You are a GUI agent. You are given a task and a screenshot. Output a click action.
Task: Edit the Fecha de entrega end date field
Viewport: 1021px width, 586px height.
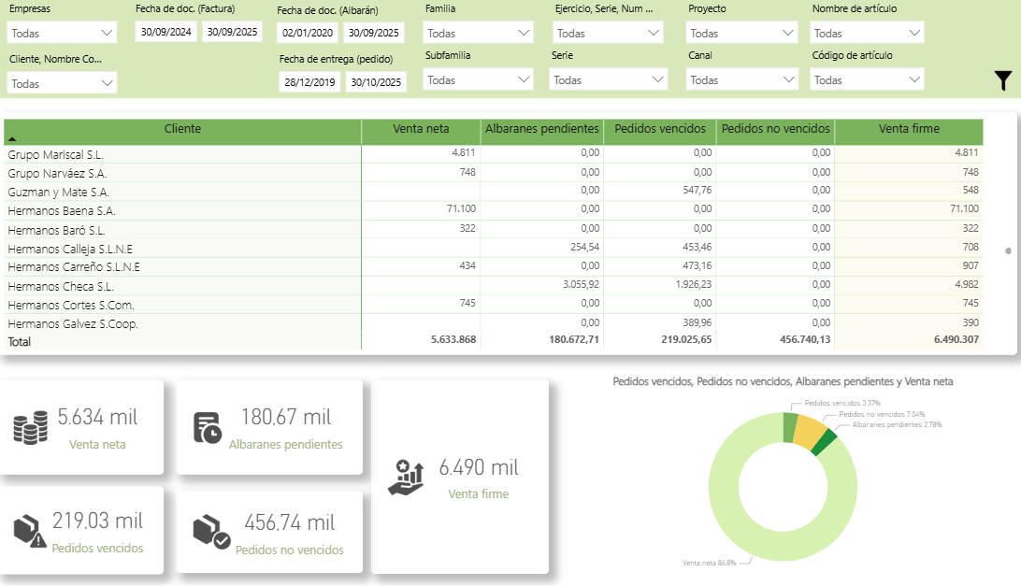point(375,82)
